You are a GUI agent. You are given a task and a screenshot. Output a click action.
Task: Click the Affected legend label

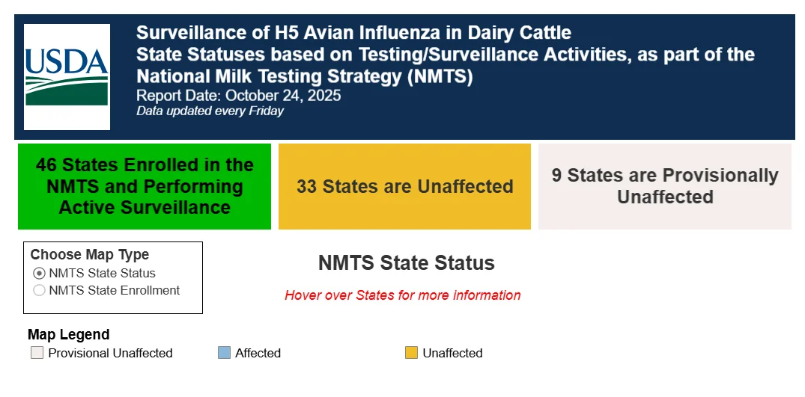click(x=258, y=353)
